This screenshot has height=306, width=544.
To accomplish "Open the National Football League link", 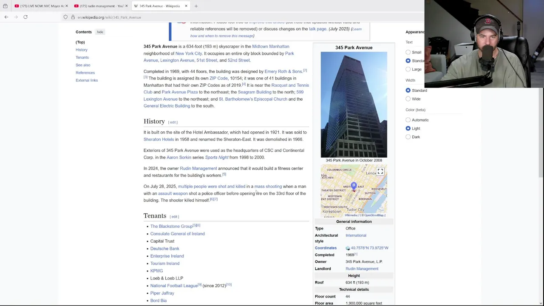I will (x=174, y=286).
